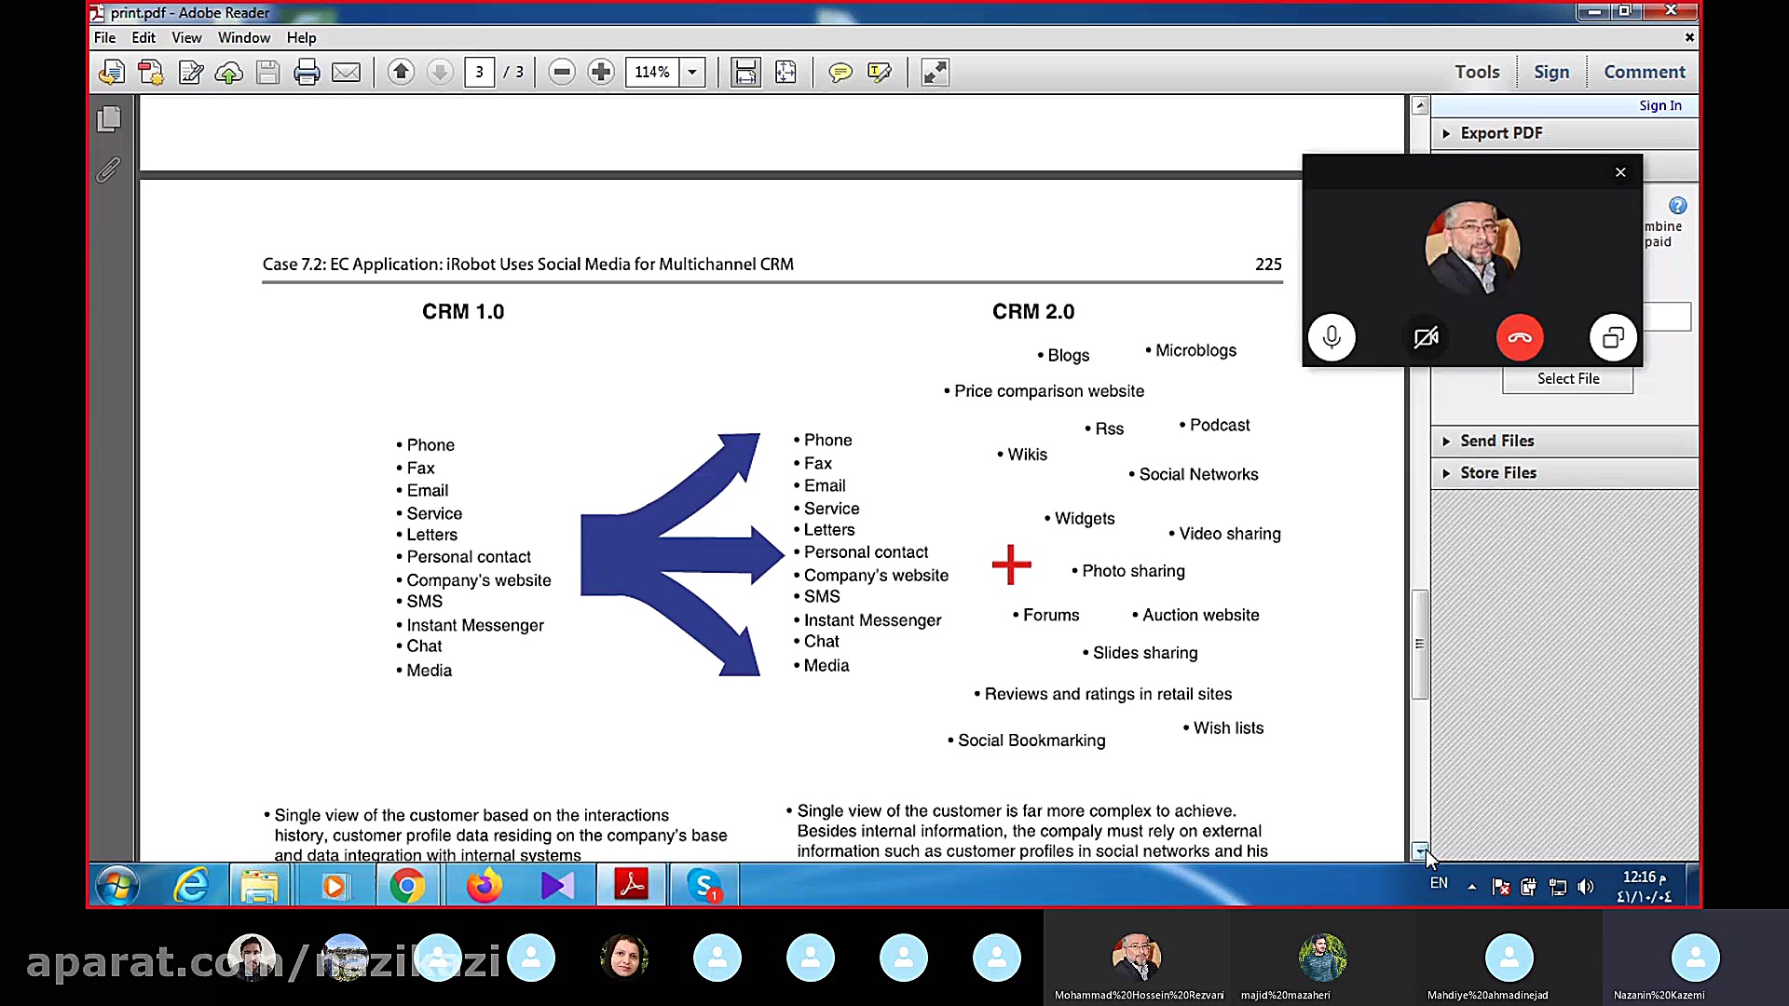Click the Sign In link
This screenshot has width=1789, height=1006.
1659,105
